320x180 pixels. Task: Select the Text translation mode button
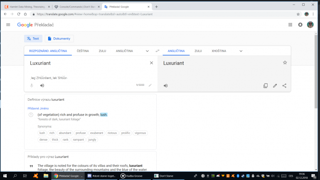click(33, 39)
